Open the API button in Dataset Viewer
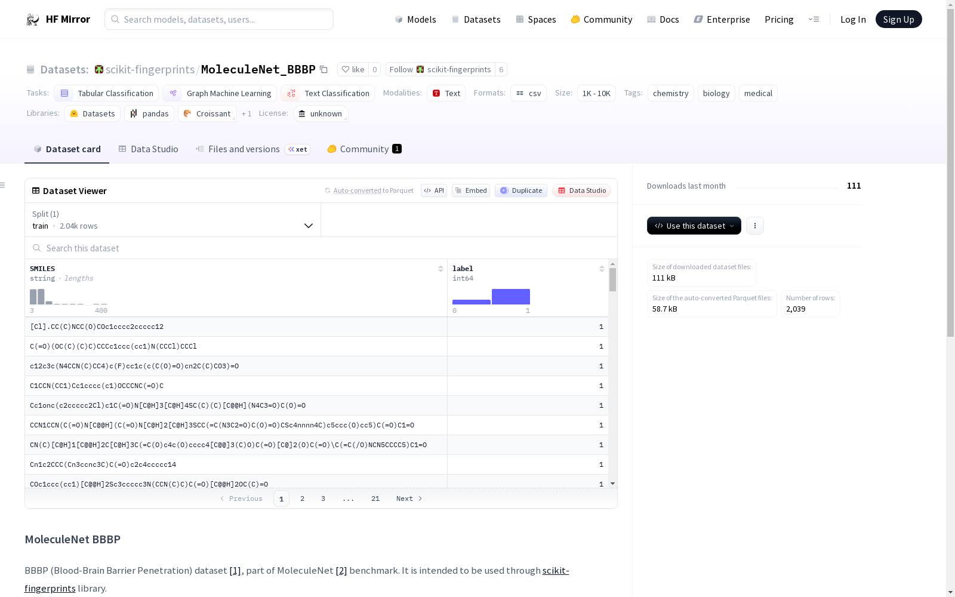This screenshot has height=597, width=955. [434, 190]
